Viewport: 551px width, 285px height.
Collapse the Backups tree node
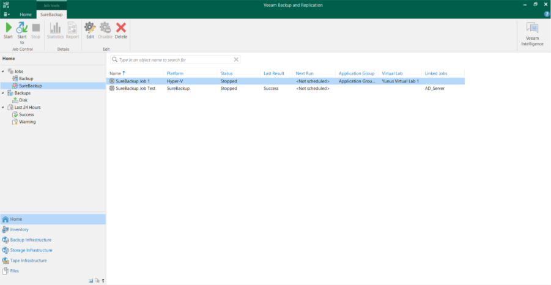[x=3, y=93]
